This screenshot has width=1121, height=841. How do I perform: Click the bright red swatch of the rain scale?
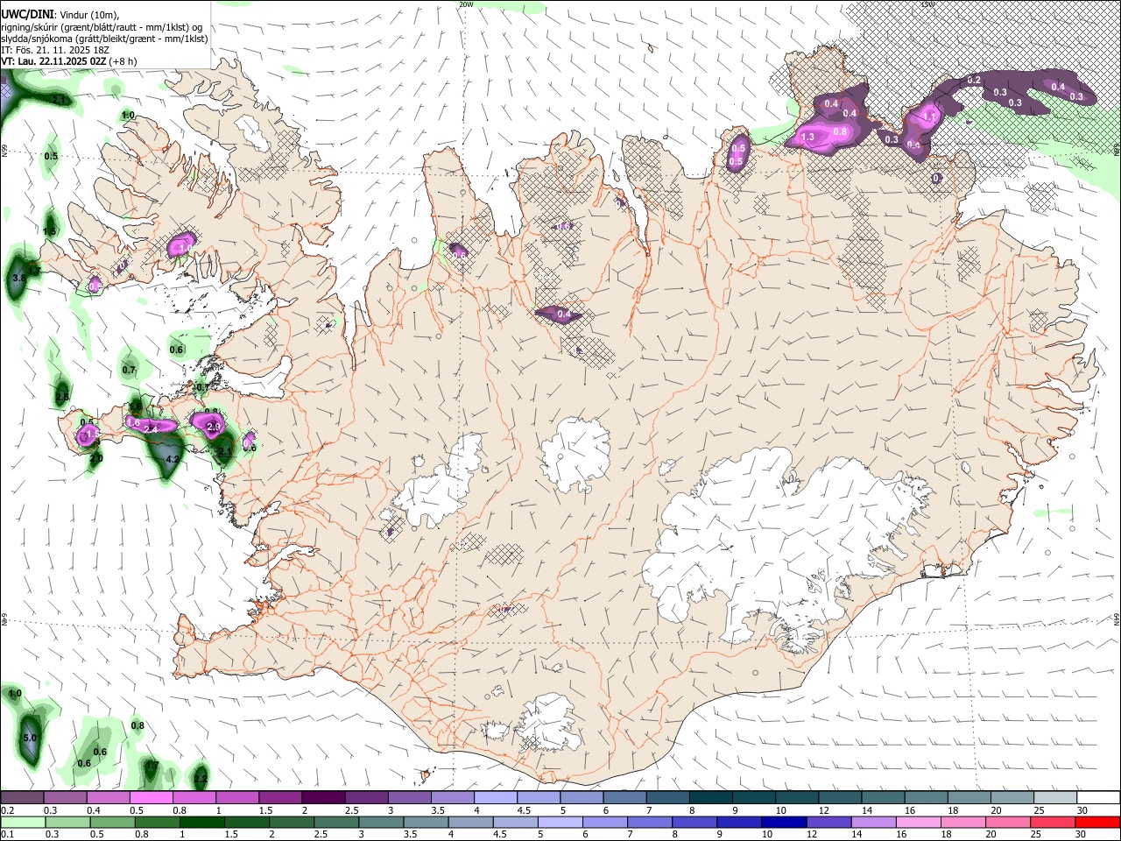coord(1098,822)
